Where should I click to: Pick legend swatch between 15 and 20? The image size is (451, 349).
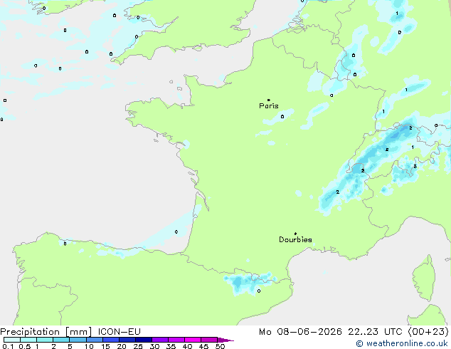click(x=111, y=340)
